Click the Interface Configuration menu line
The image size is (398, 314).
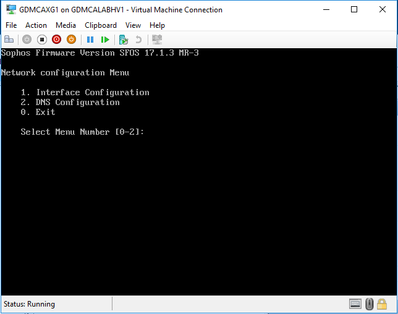85,92
